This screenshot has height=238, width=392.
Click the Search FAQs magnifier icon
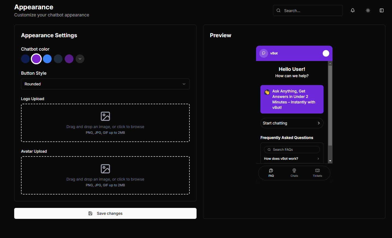click(269, 150)
